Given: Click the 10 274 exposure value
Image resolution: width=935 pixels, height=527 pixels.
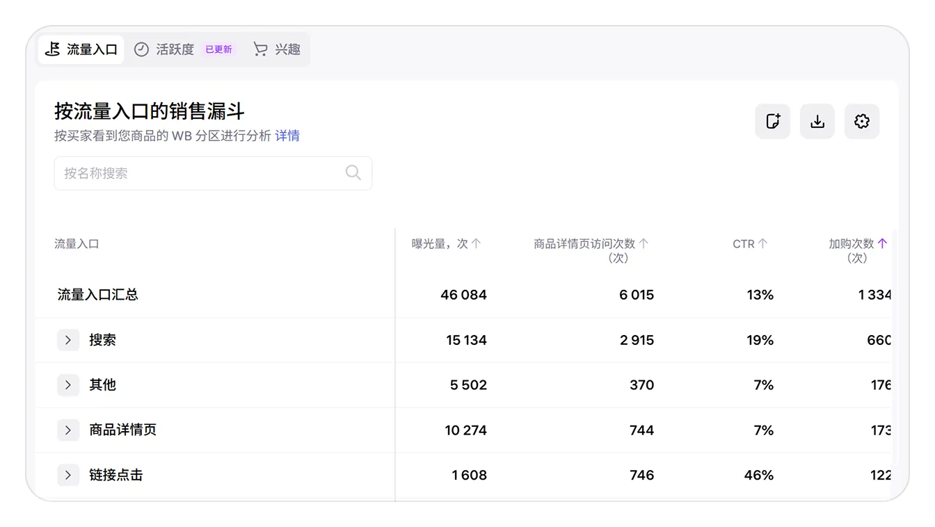Looking at the screenshot, I should coord(466,430).
